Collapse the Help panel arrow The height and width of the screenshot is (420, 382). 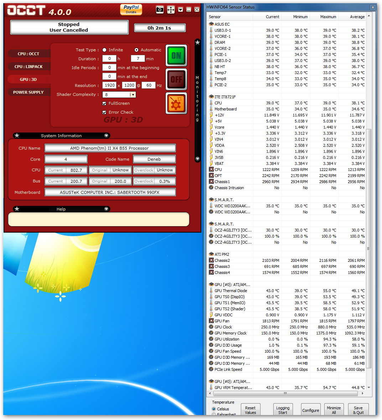click(106, 209)
